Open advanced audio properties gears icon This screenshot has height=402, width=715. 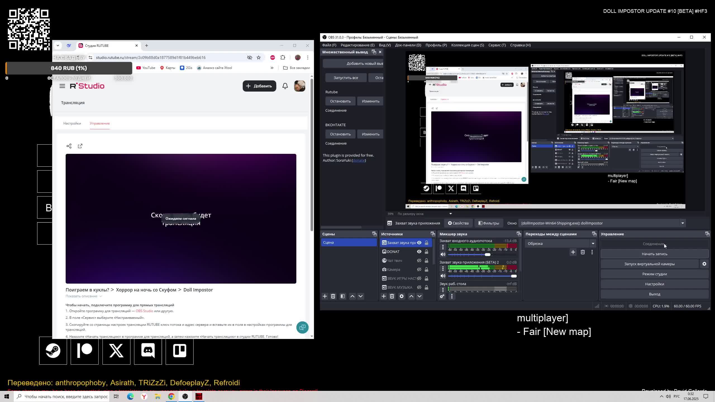pyautogui.click(x=442, y=296)
